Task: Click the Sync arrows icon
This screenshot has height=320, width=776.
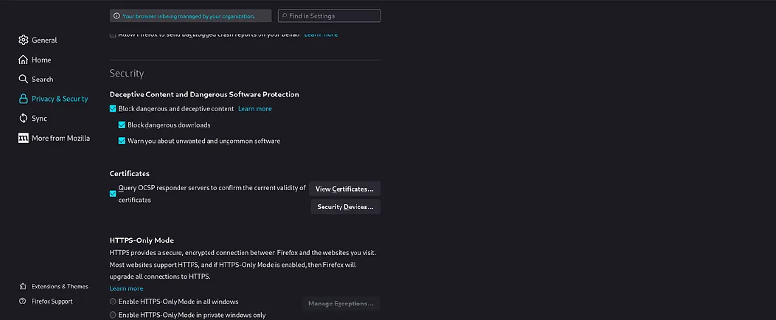Action: pos(23,118)
